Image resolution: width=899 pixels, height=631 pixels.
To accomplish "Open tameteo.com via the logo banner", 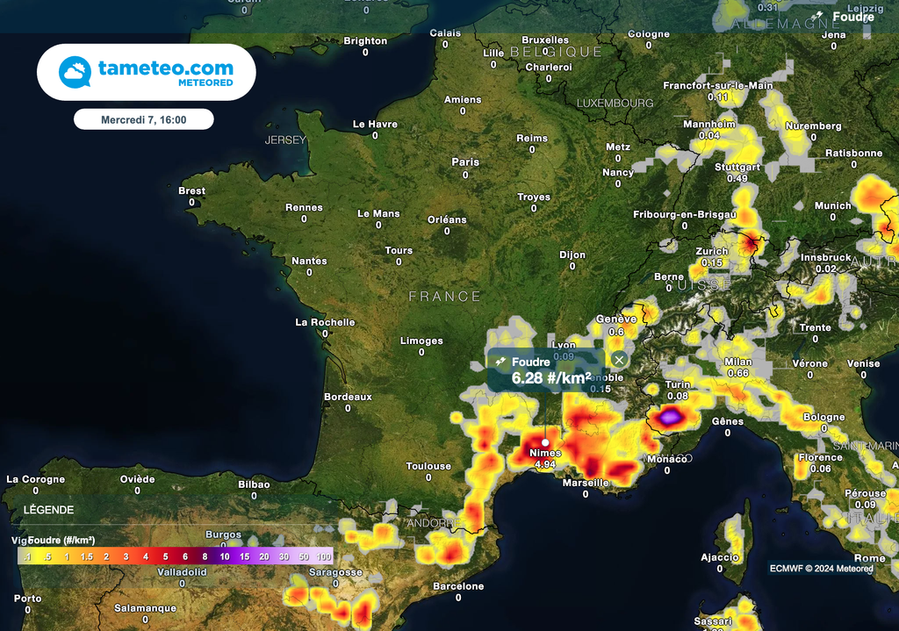I will click(x=146, y=70).
